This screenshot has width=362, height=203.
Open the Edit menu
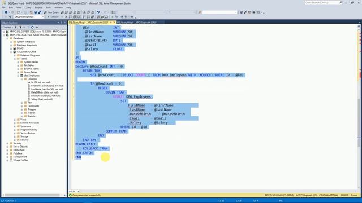pos(11,7)
